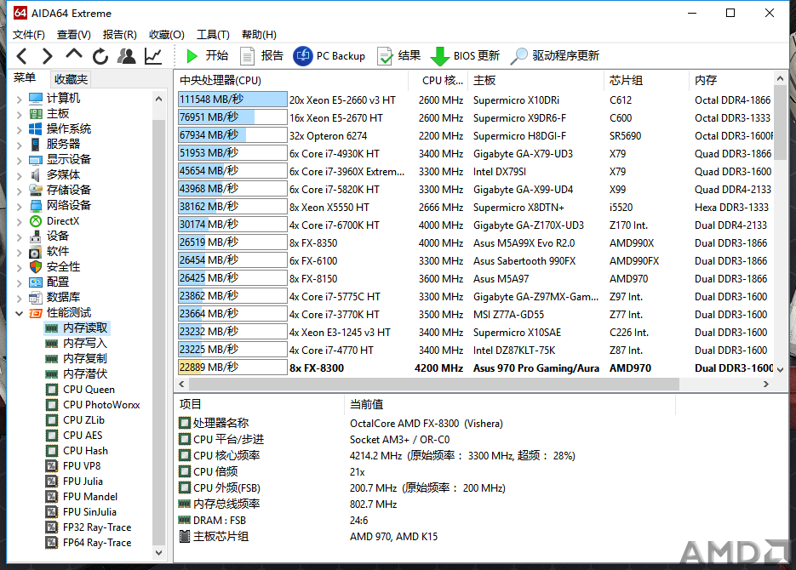Screen dimensions: 796x570
Task: Expand the 主板 tree node
Action: [20, 114]
